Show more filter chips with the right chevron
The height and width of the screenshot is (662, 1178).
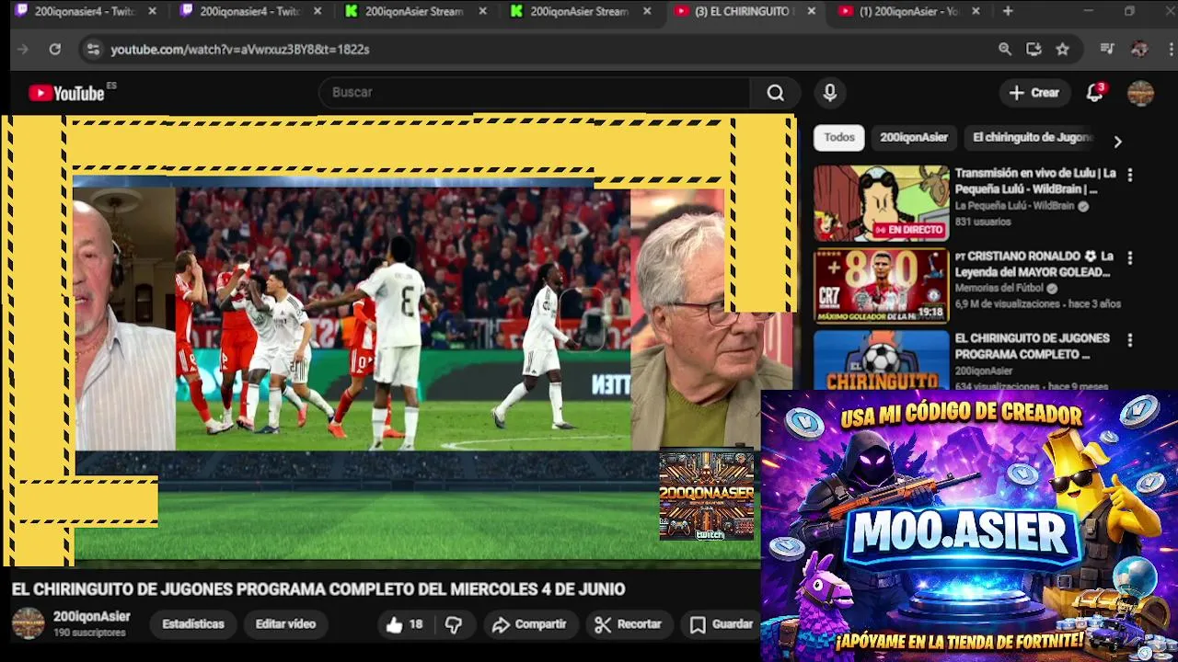tap(1117, 142)
